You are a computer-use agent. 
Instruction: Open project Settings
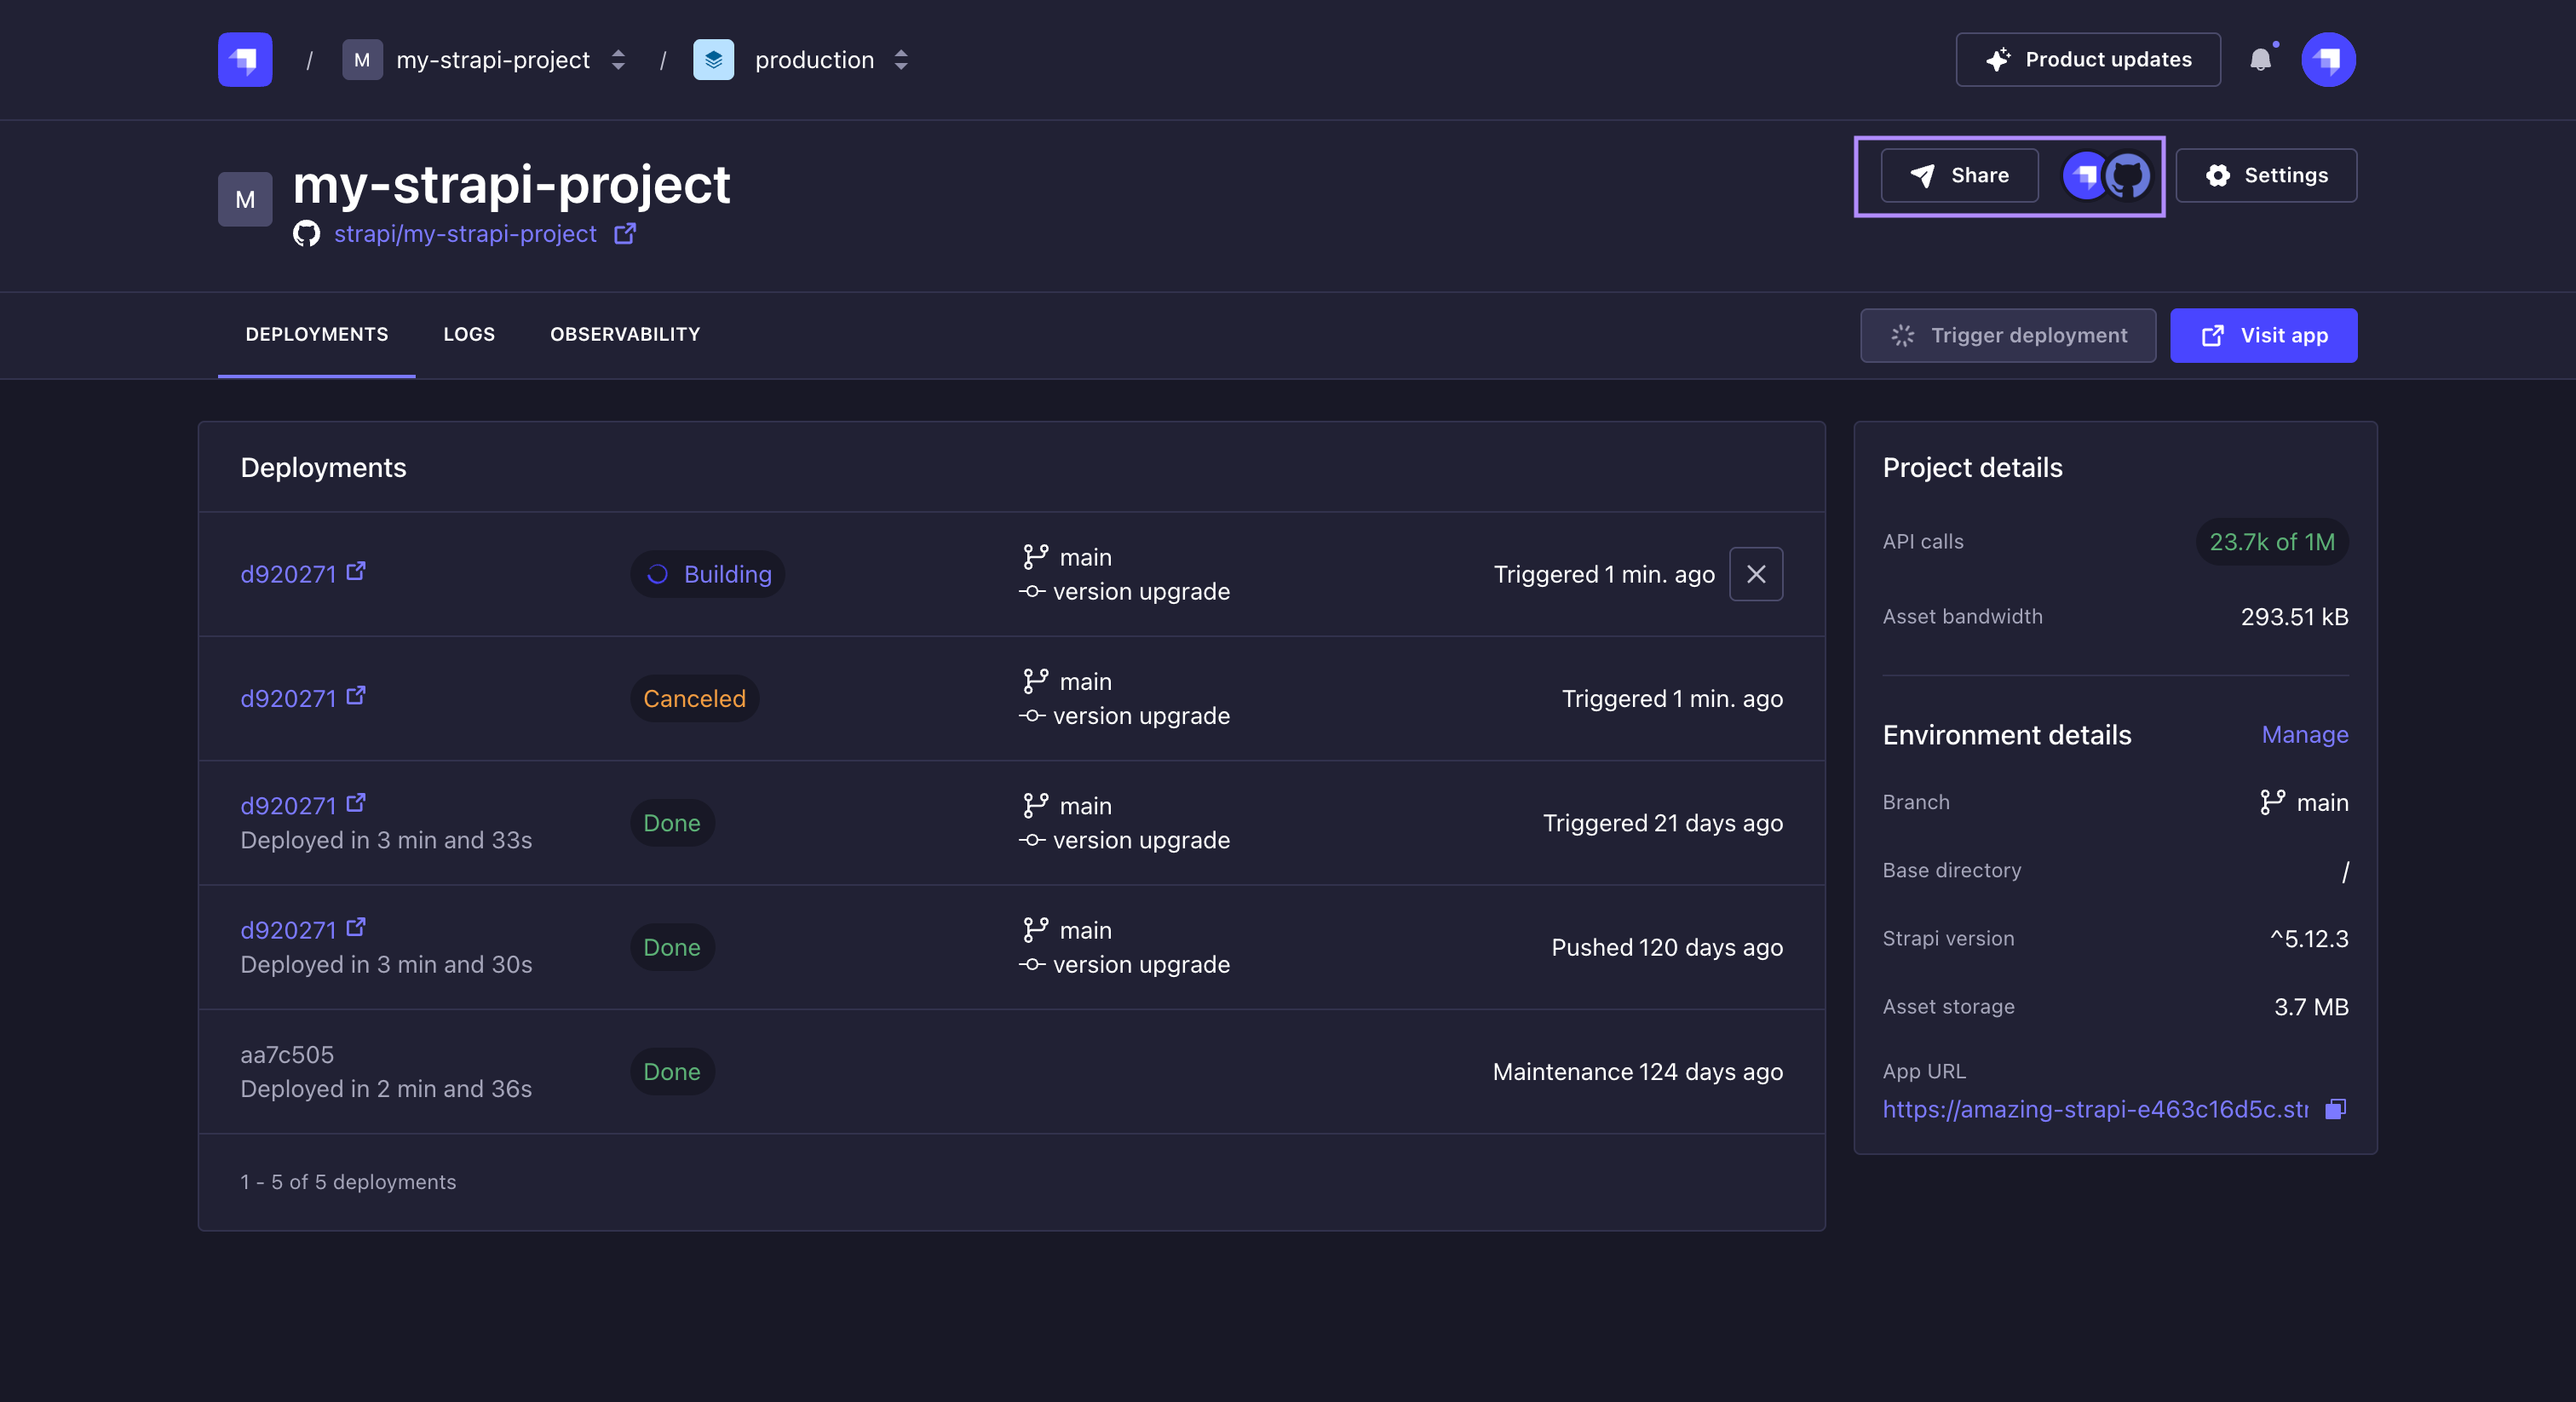click(2266, 176)
